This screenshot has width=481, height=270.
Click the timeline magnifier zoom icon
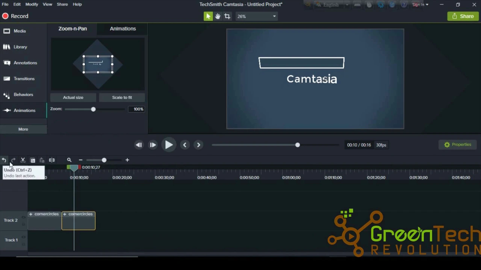click(x=69, y=160)
